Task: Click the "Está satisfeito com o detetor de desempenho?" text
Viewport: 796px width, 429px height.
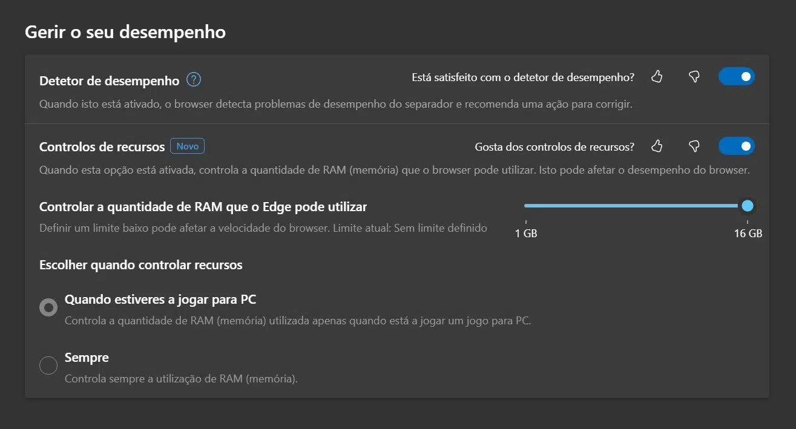Action: [522, 77]
